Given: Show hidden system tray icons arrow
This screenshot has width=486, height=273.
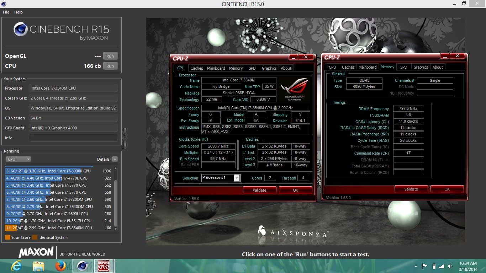Looking at the screenshot, I should 416,266.
